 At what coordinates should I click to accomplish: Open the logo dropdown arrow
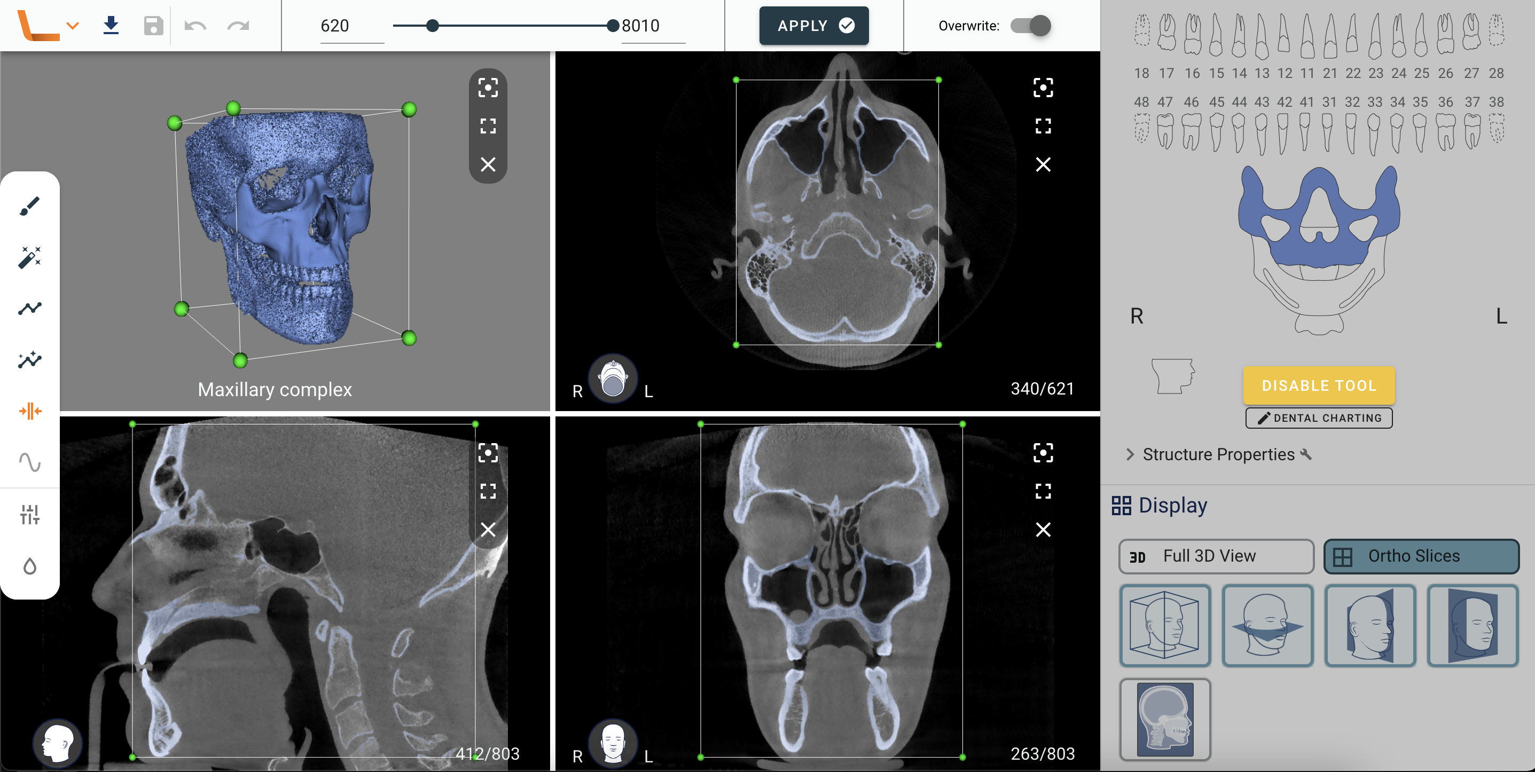point(73,26)
